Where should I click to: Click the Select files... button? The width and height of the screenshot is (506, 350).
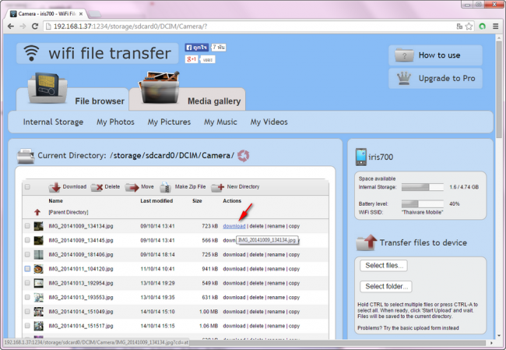pos(384,266)
